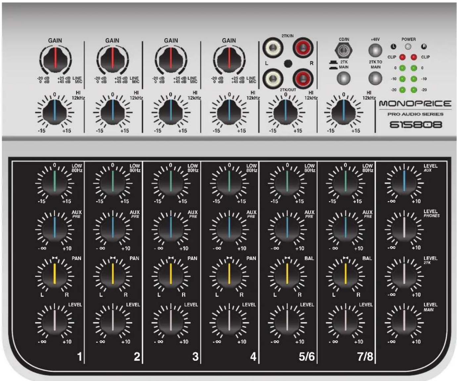The height and width of the screenshot is (381, 457).
Task: Click the right -10 green LED
Action: [414, 79]
